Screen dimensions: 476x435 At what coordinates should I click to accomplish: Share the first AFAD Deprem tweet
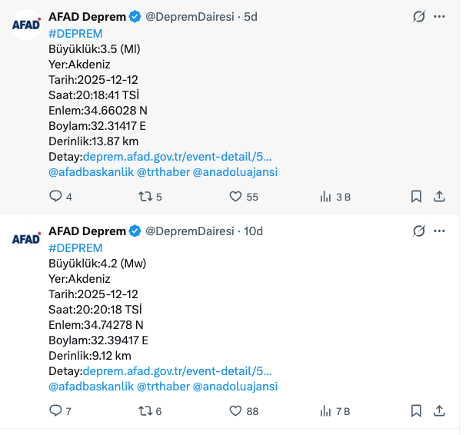pyautogui.click(x=439, y=197)
